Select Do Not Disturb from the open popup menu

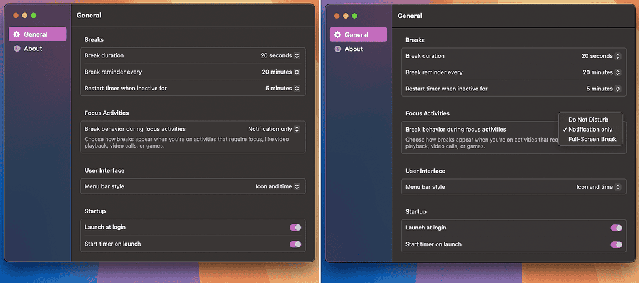588,119
